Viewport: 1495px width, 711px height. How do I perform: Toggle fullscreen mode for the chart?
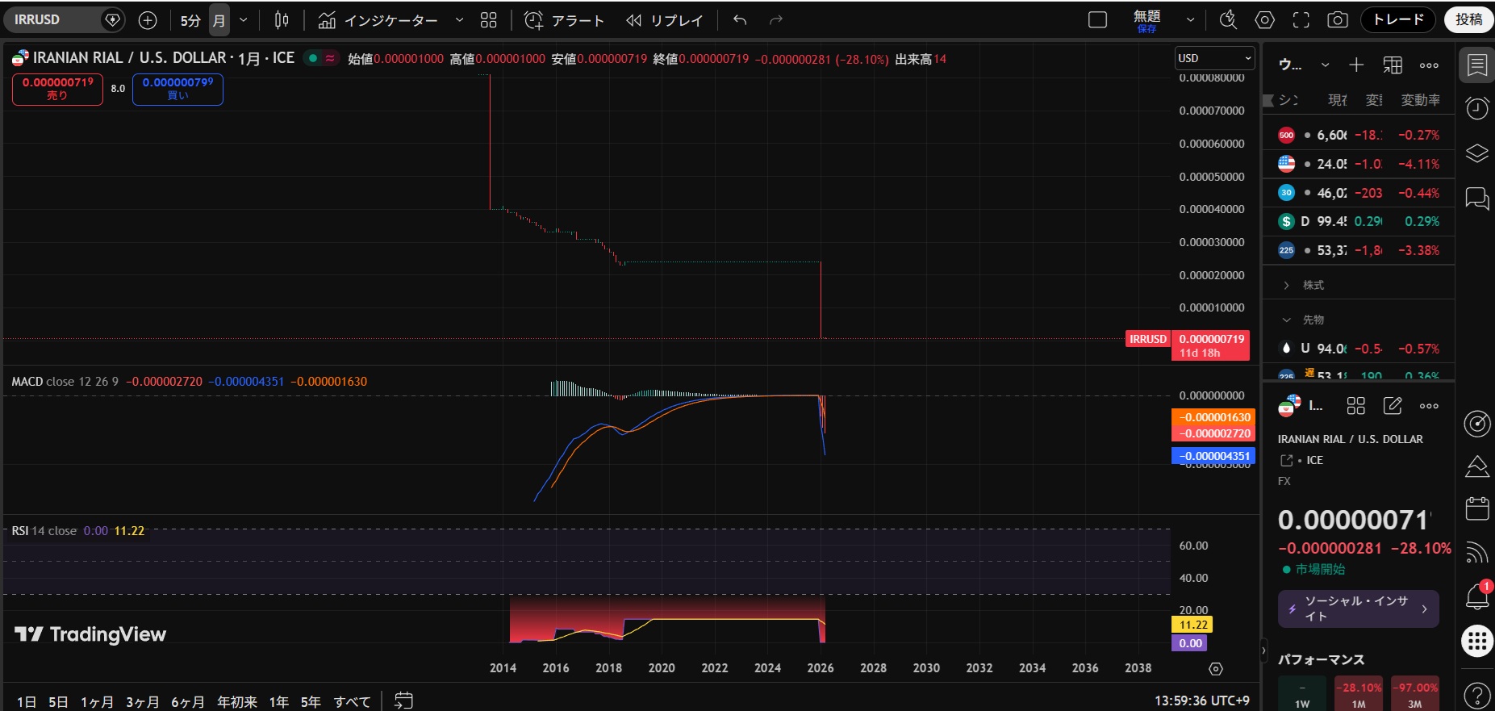click(x=1301, y=20)
